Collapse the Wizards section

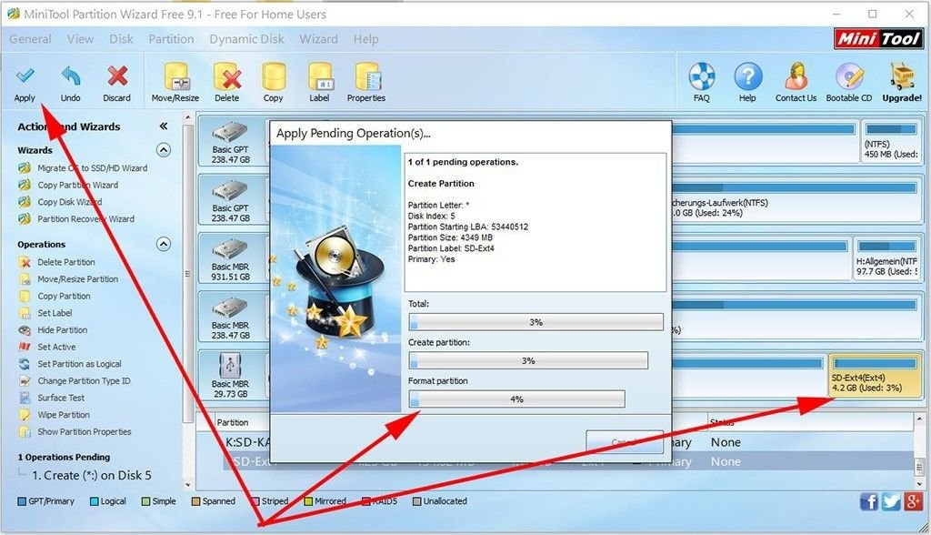tap(164, 150)
